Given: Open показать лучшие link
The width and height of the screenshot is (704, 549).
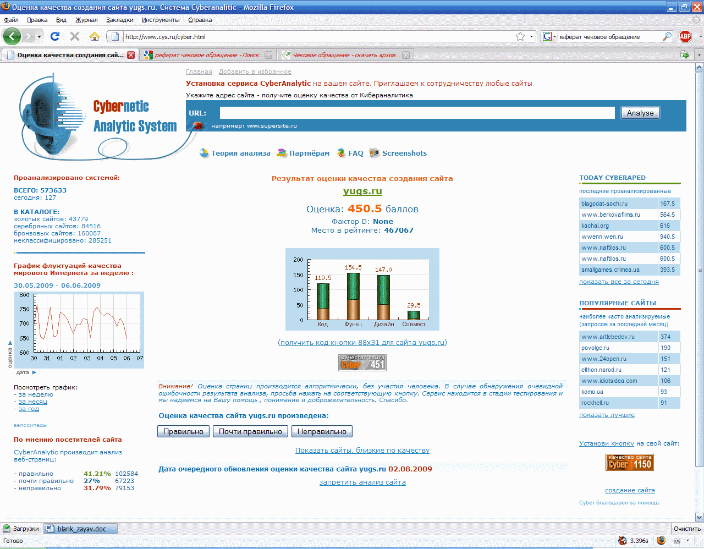Looking at the screenshot, I should pos(607,415).
